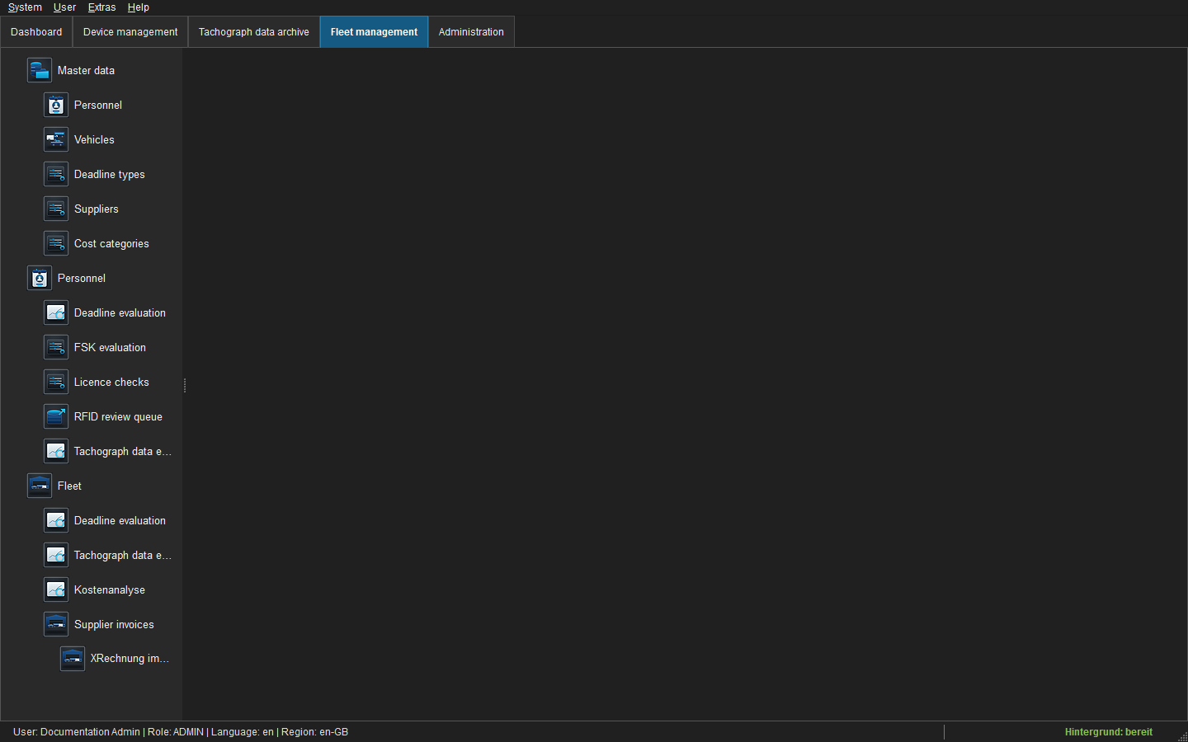Click the FSK evaluation icon

[56, 347]
